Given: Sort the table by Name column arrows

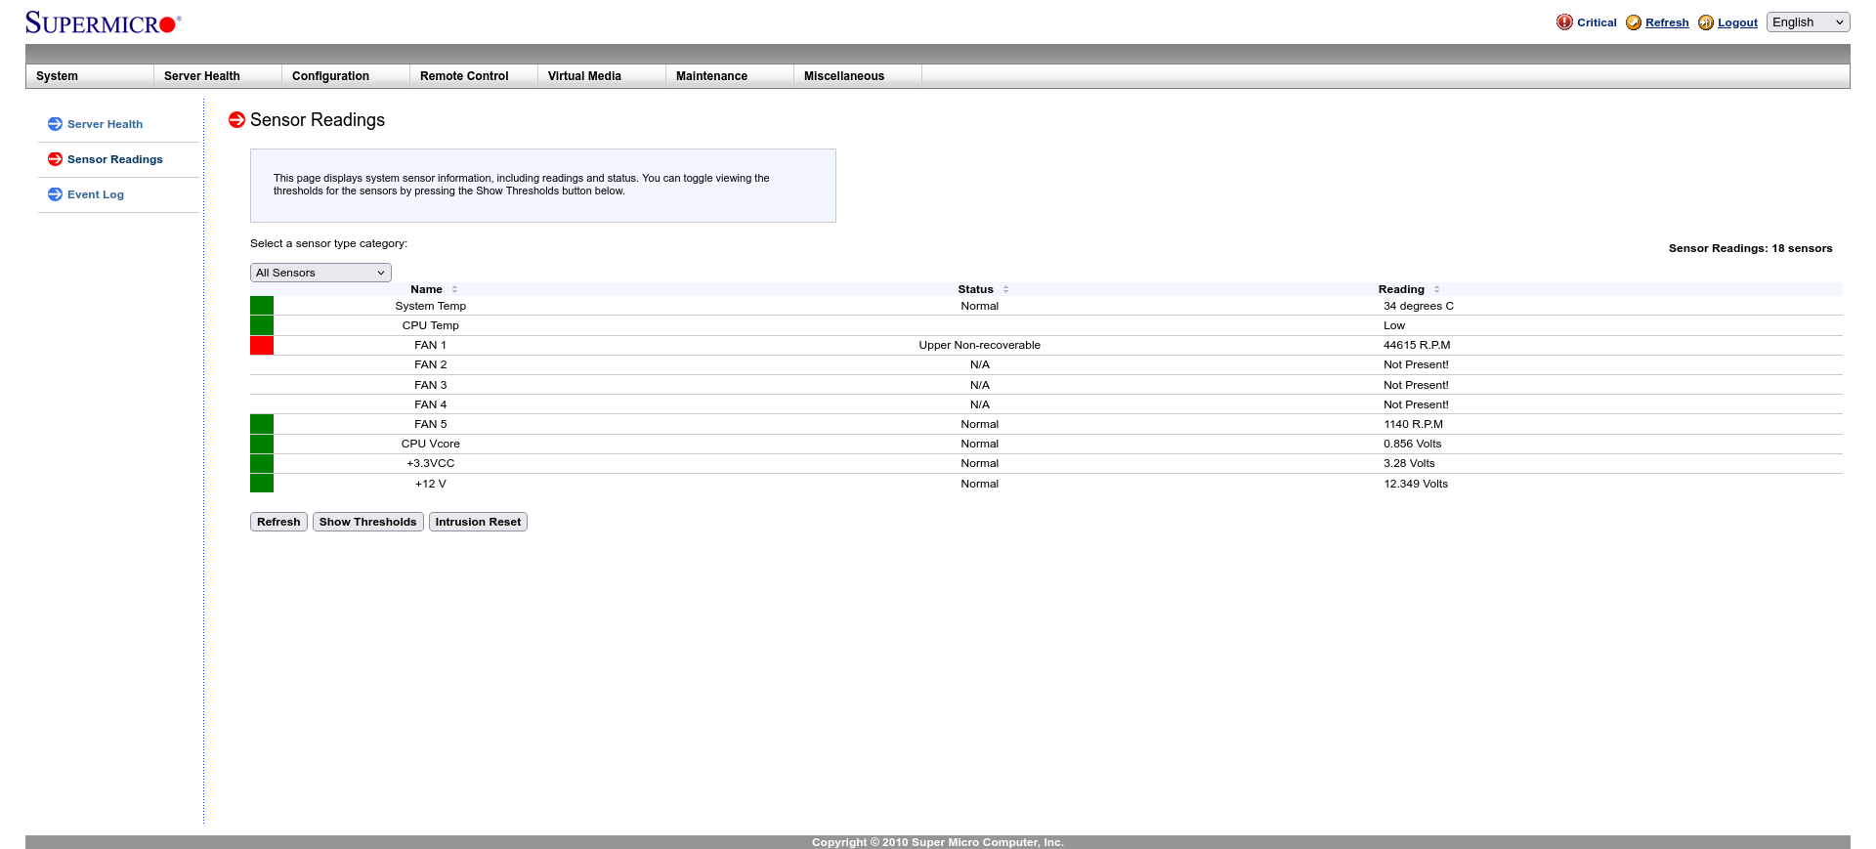Looking at the screenshot, I should (x=455, y=289).
